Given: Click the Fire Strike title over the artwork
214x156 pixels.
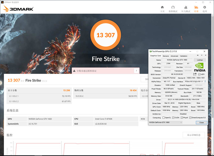Looking at the screenshot, I should pyautogui.click(x=106, y=59).
